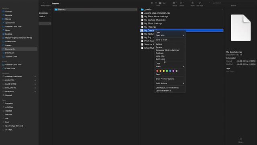Click the More… button in preview pane
This screenshot has height=145, width=257.
(x=241, y=140)
